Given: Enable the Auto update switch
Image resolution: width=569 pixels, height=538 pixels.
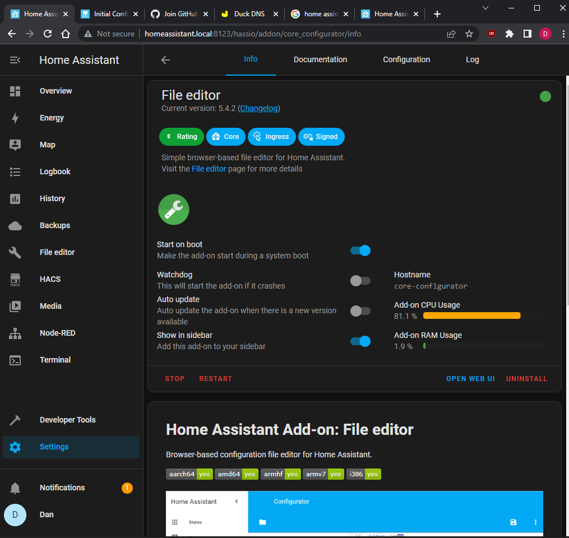Looking at the screenshot, I should [360, 311].
